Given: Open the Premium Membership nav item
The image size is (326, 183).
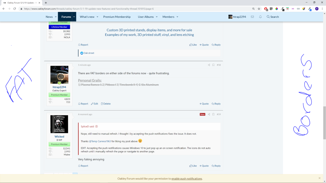Looking at the screenshot, I should [117, 17].
